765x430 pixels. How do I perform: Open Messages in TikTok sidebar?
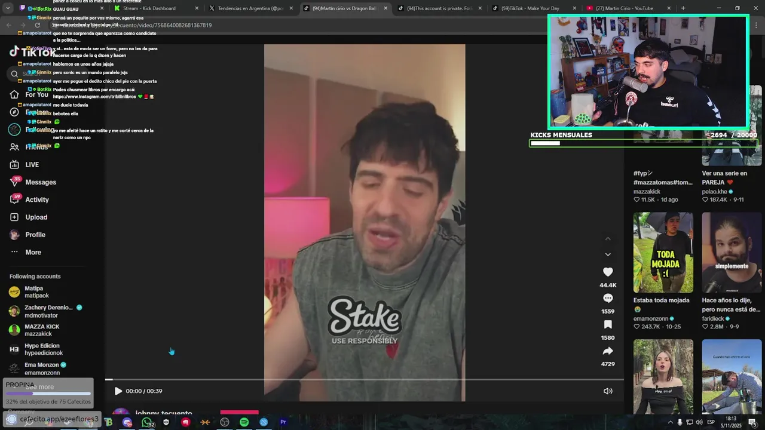(33, 182)
